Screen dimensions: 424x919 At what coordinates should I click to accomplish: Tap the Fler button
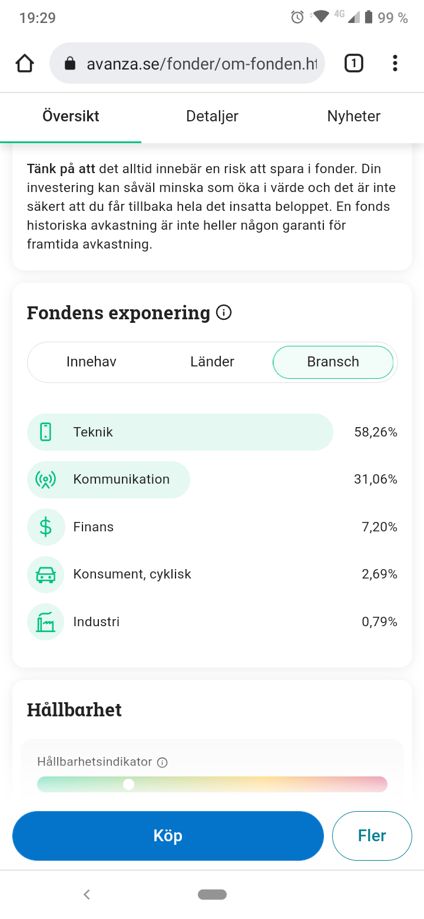click(x=372, y=835)
